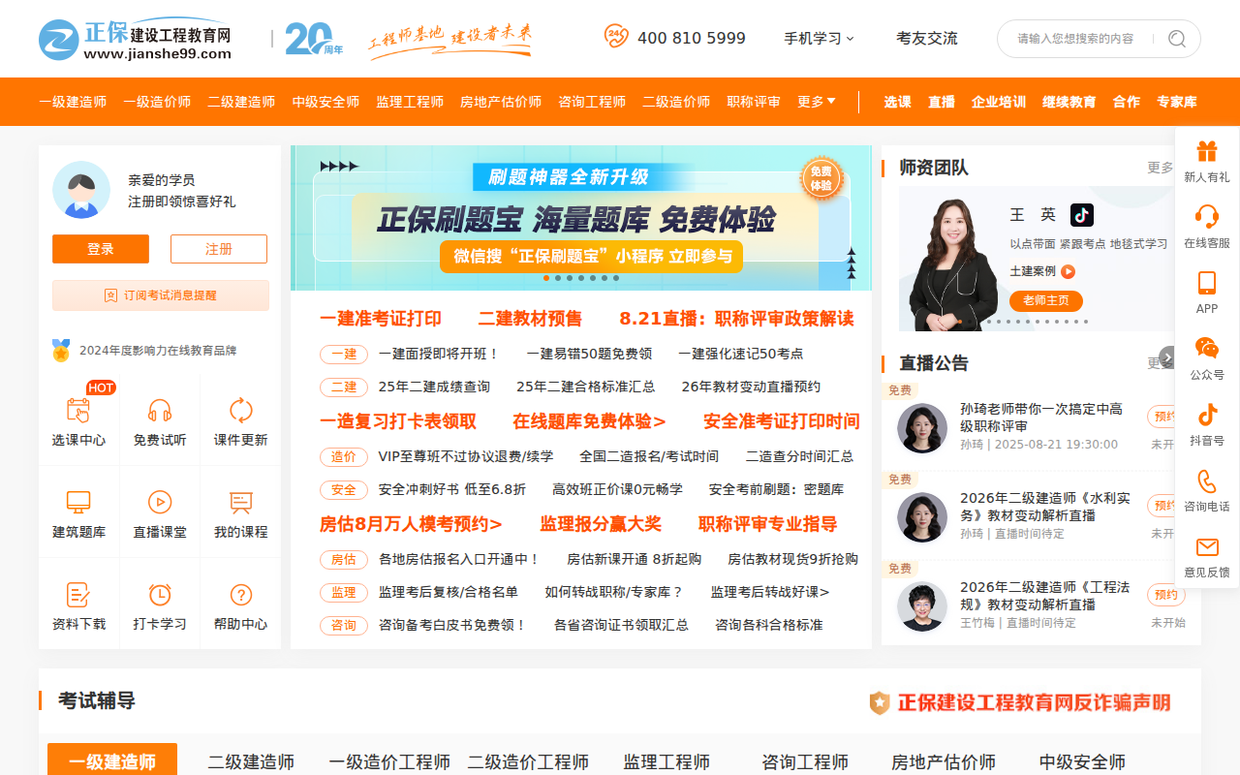Open 监理考后复核/合格名单 text
1240x775 pixels.
click(449, 592)
